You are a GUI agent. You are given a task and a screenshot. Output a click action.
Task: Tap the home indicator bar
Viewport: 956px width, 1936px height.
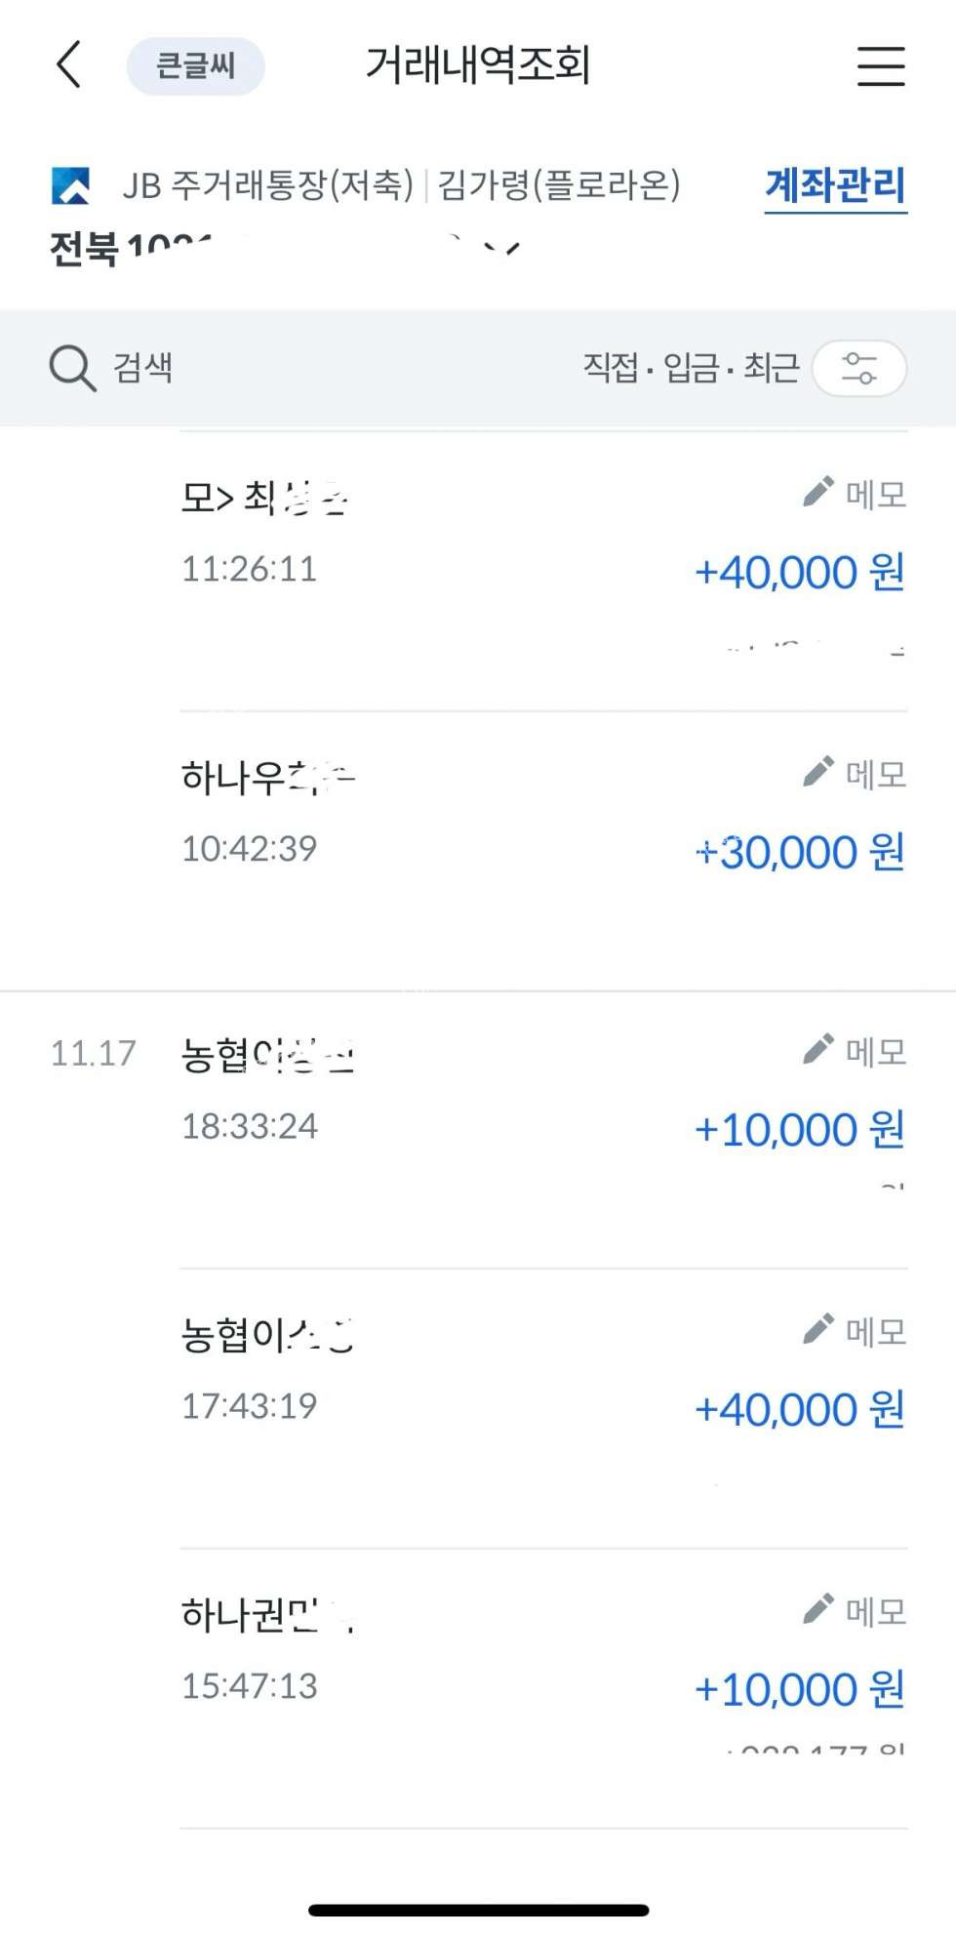478,1910
